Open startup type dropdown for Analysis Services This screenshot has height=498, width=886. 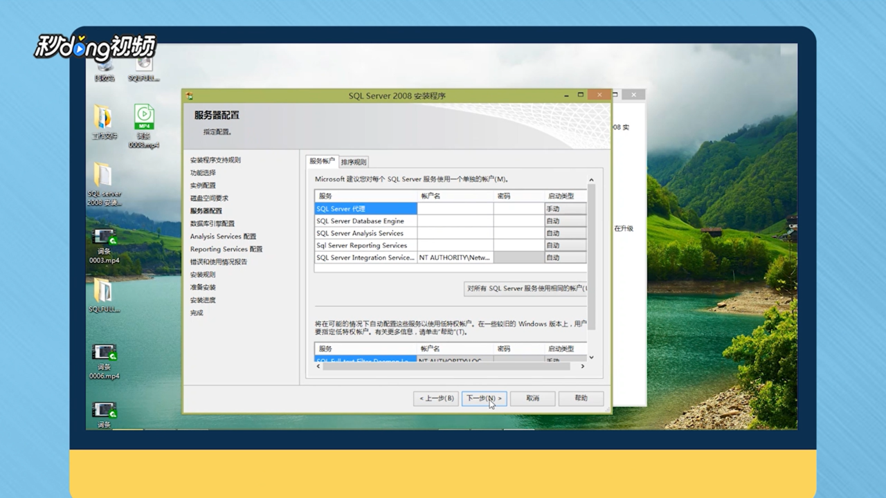point(566,233)
